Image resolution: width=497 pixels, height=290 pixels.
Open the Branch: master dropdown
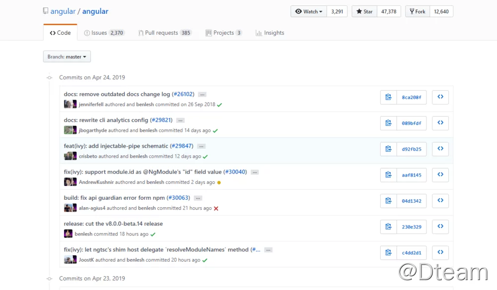pos(67,57)
